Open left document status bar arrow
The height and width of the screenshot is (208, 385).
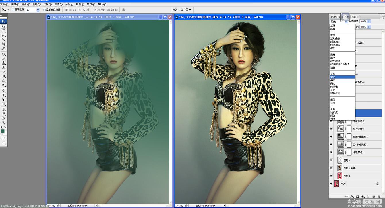click(x=96, y=205)
